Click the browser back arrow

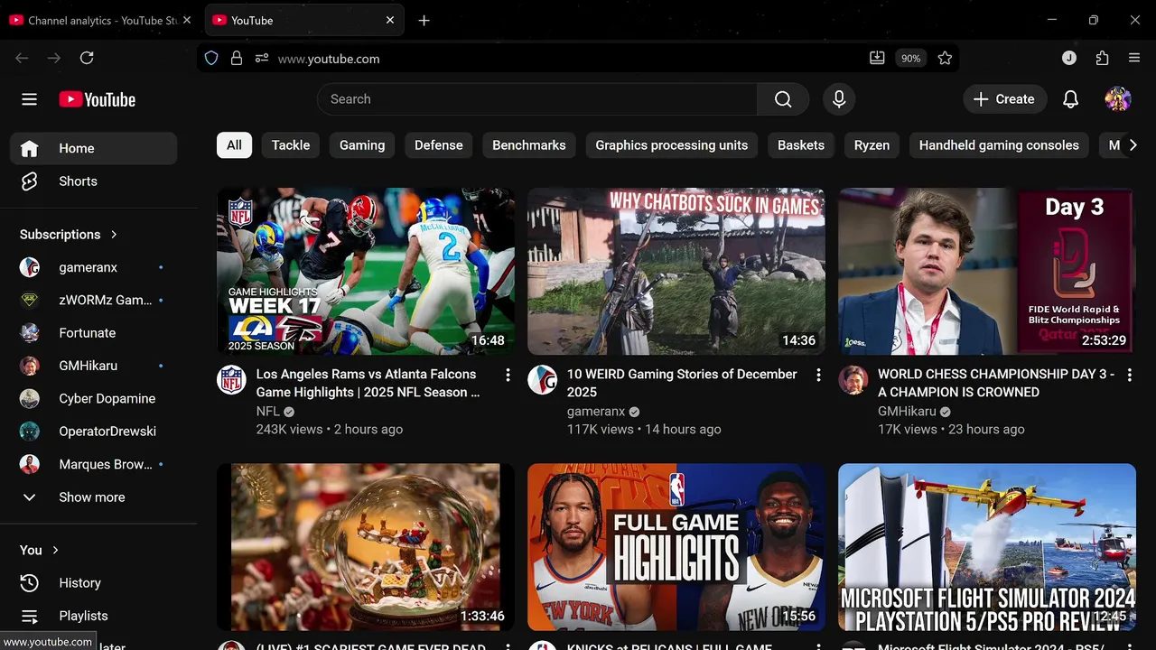(x=22, y=58)
